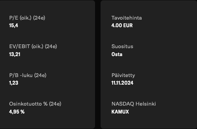Select the updated date 11.11.2024
The image size is (197, 129).
[122, 83]
